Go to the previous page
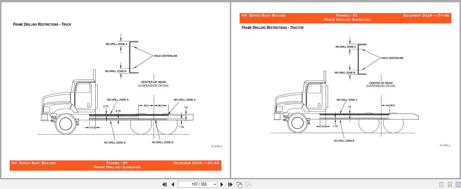The image size is (461, 189). coord(173,184)
